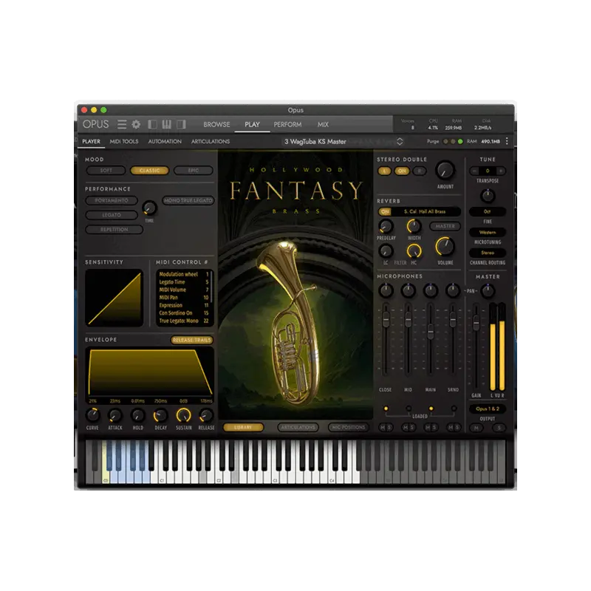Increase transpose with the plus button
Screen dimensions: 591x591
[x=501, y=171]
